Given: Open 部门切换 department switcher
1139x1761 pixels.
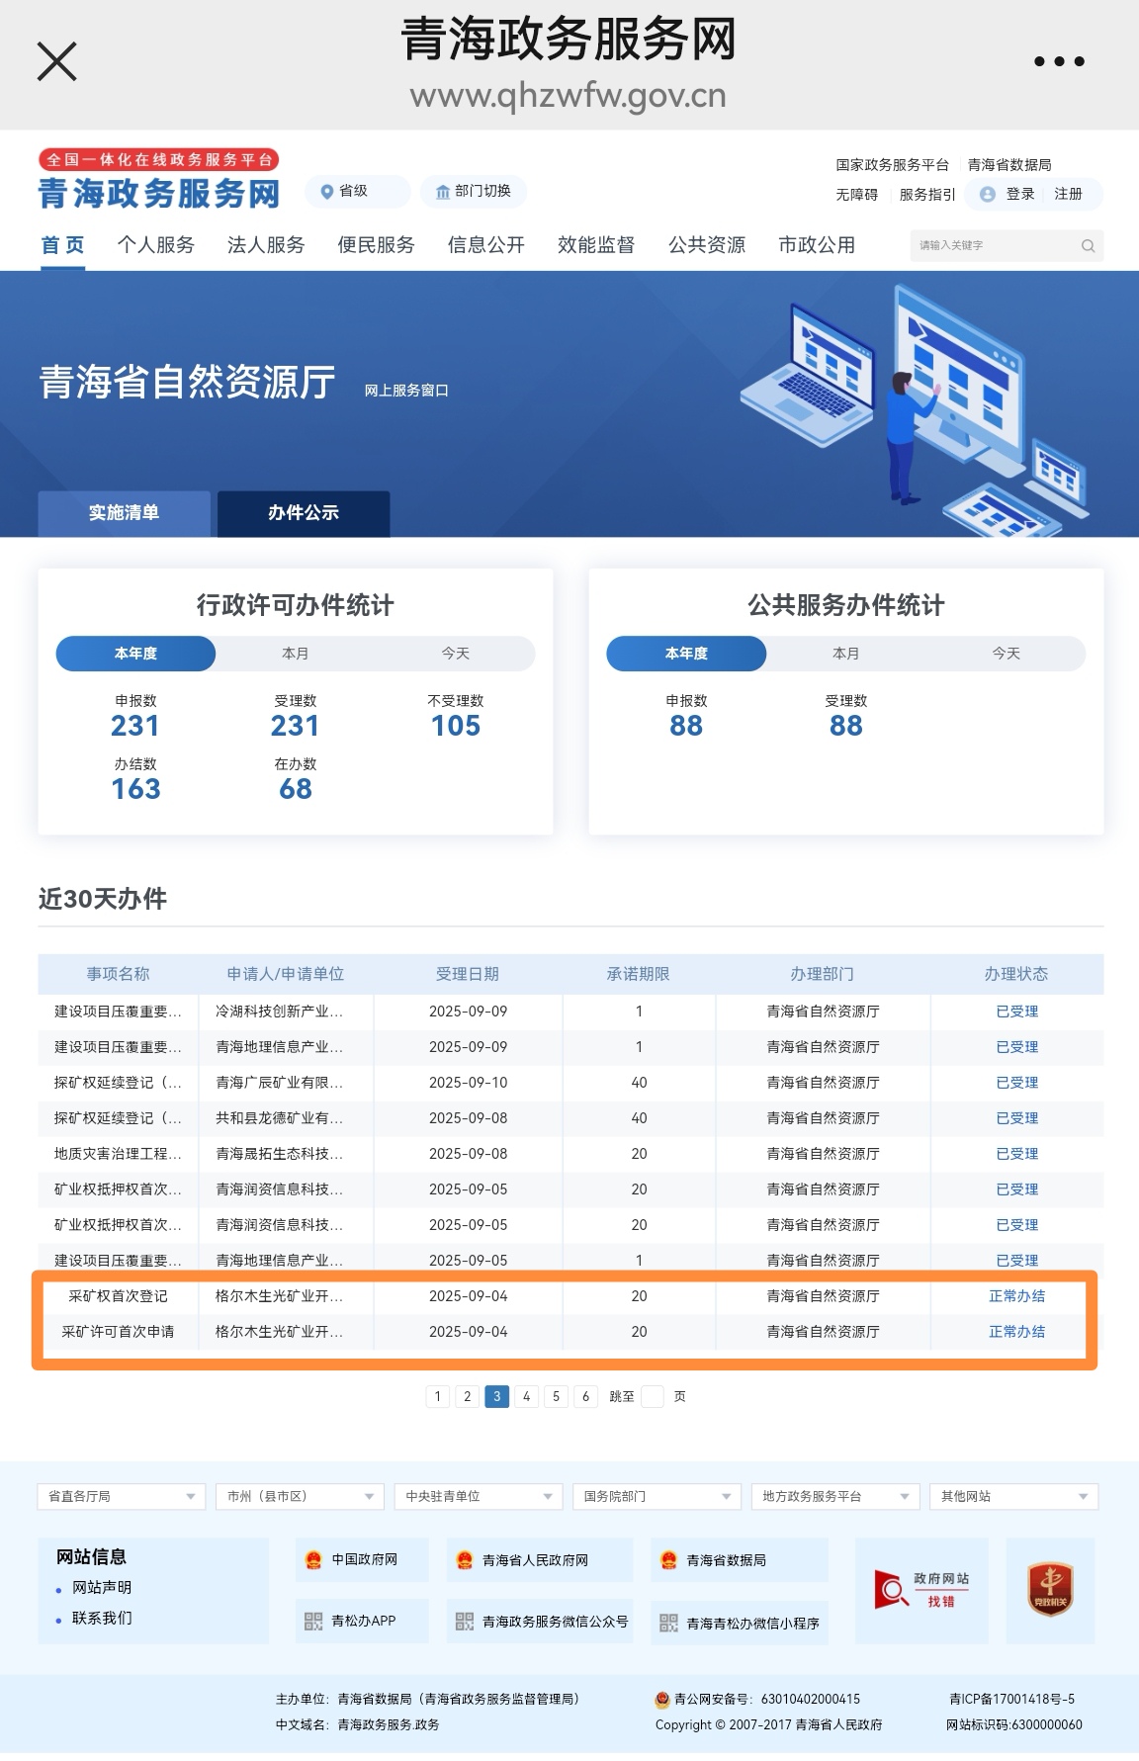Looking at the screenshot, I should [473, 191].
